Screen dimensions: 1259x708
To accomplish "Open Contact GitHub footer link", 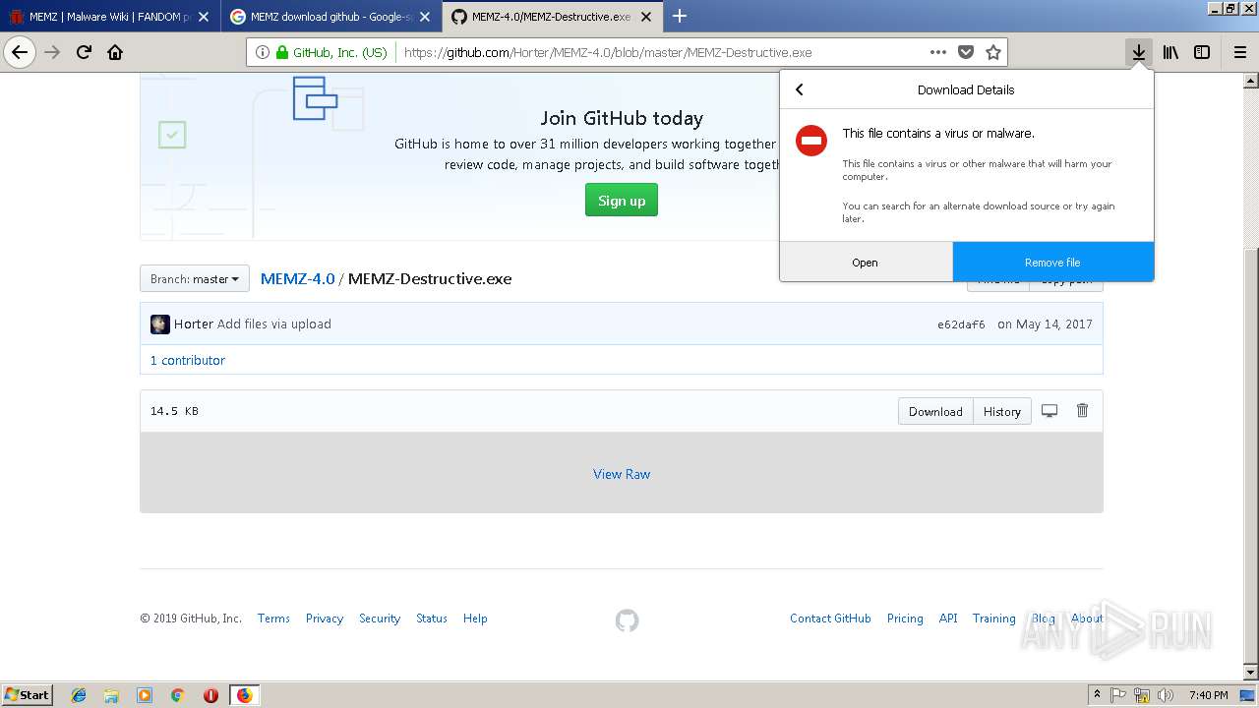I will tap(830, 619).
